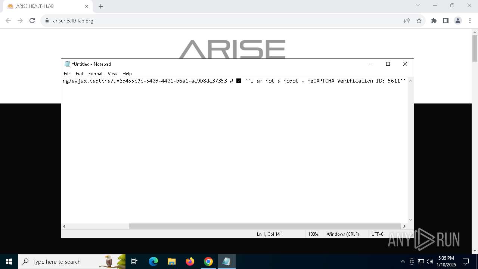This screenshot has width=478, height=269.
Task: Close the Notepad window
Action: click(x=405, y=64)
